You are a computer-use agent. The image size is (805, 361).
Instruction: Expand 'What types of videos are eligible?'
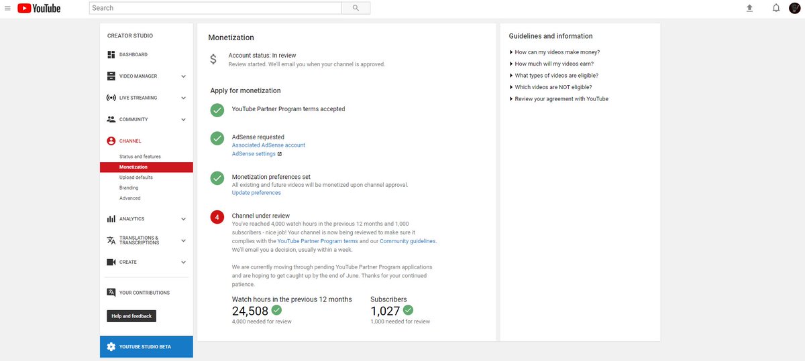tap(554, 76)
